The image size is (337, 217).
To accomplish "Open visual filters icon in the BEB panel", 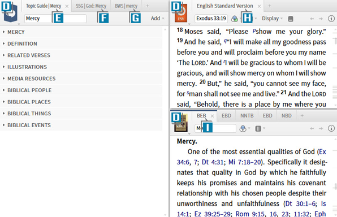I will click(x=243, y=128).
